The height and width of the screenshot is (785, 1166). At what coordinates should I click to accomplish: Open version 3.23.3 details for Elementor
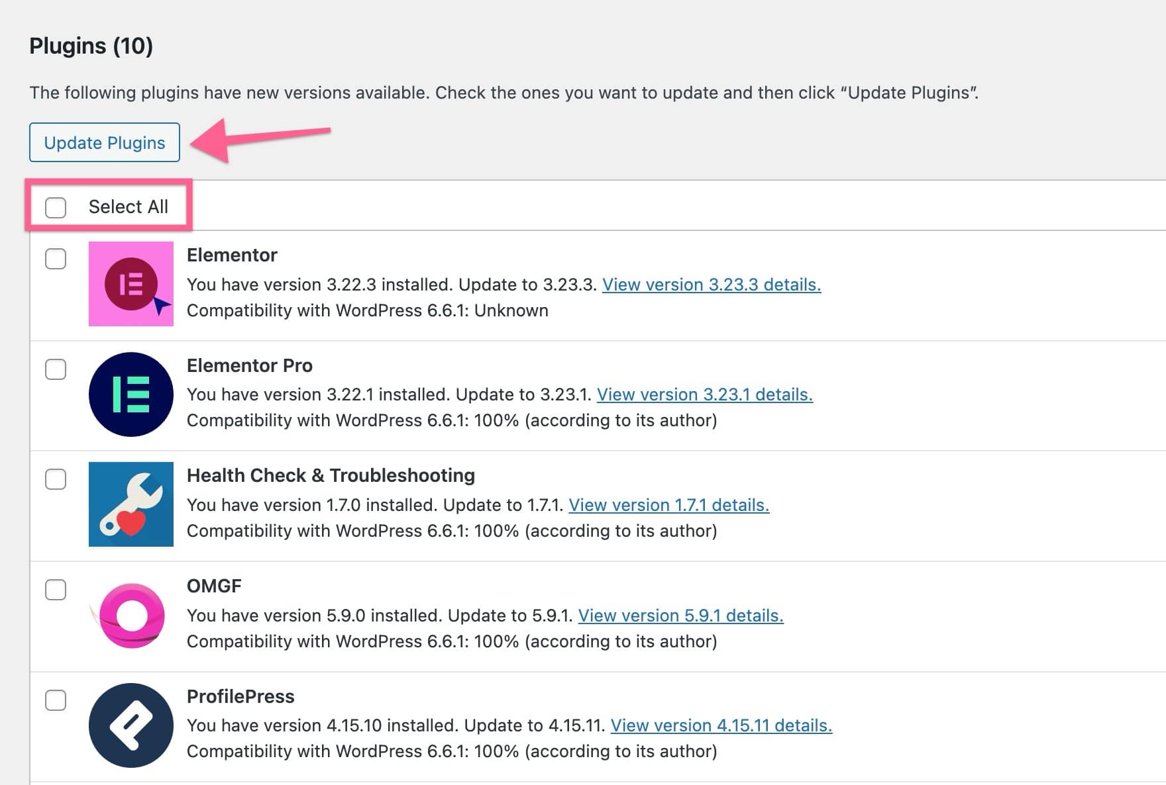[712, 285]
